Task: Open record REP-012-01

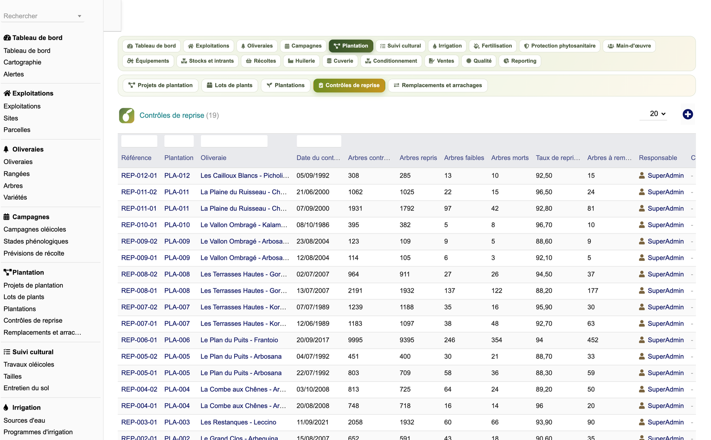Action: pos(139,176)
